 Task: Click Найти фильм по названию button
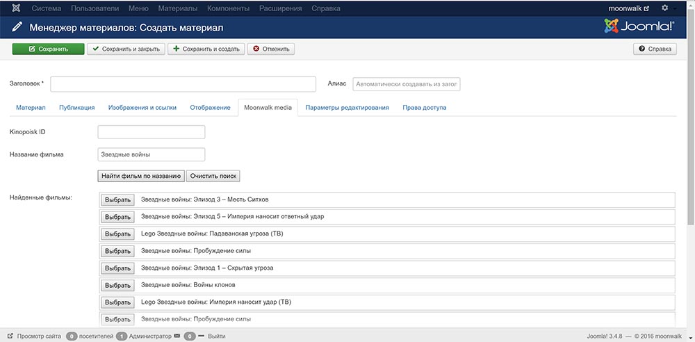[141, 176]
